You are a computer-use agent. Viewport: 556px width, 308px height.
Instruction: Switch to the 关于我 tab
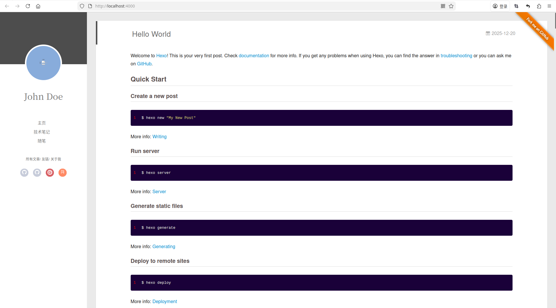pos(56,159)
